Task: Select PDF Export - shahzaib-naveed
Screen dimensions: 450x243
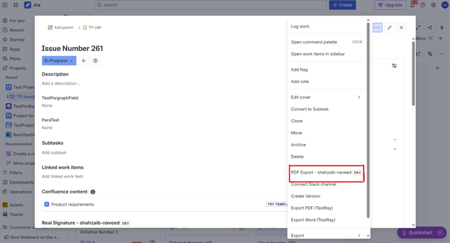Action: point(327,173)
